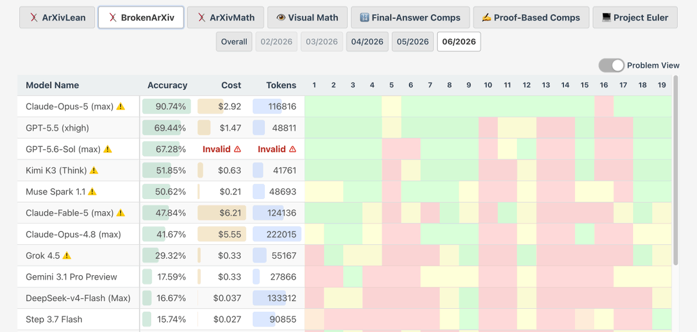Select the Overall period button
697x332 pixels.
pyautogui.click(x=234, y=42)
